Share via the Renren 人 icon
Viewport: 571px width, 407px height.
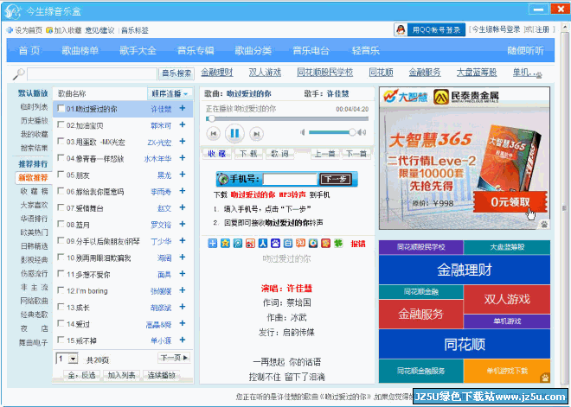(263, 244)
